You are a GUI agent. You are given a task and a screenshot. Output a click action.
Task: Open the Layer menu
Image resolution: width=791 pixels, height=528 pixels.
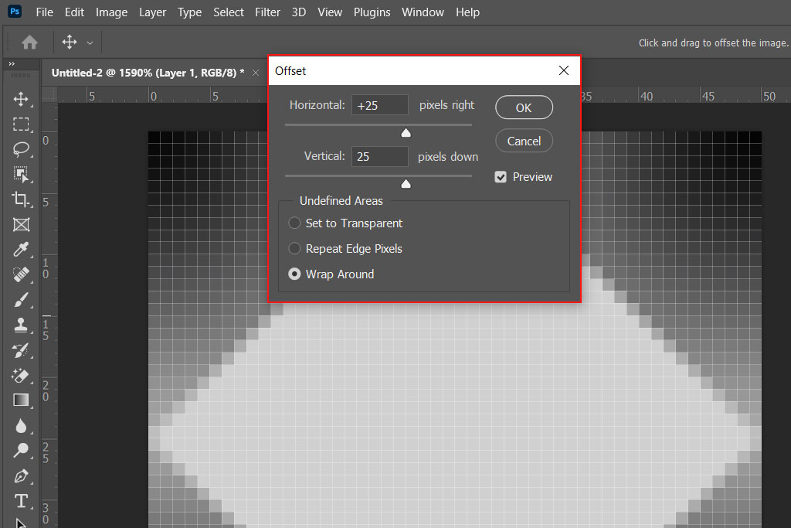152,12
